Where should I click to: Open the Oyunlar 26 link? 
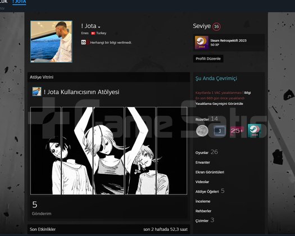coord(207,152)
